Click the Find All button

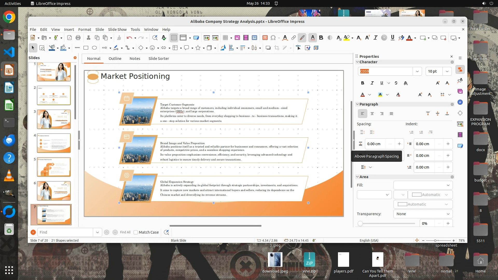pyautogui.click(x=125, y=232)
